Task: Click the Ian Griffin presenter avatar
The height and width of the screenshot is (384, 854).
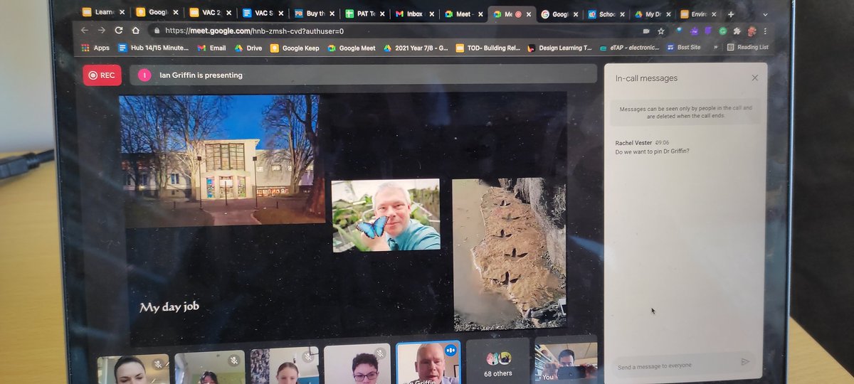Action: [144, 75]
